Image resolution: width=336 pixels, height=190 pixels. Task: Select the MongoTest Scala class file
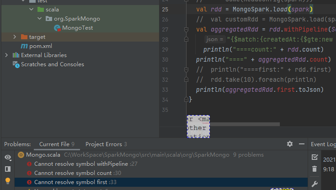(x=77, y=28)
